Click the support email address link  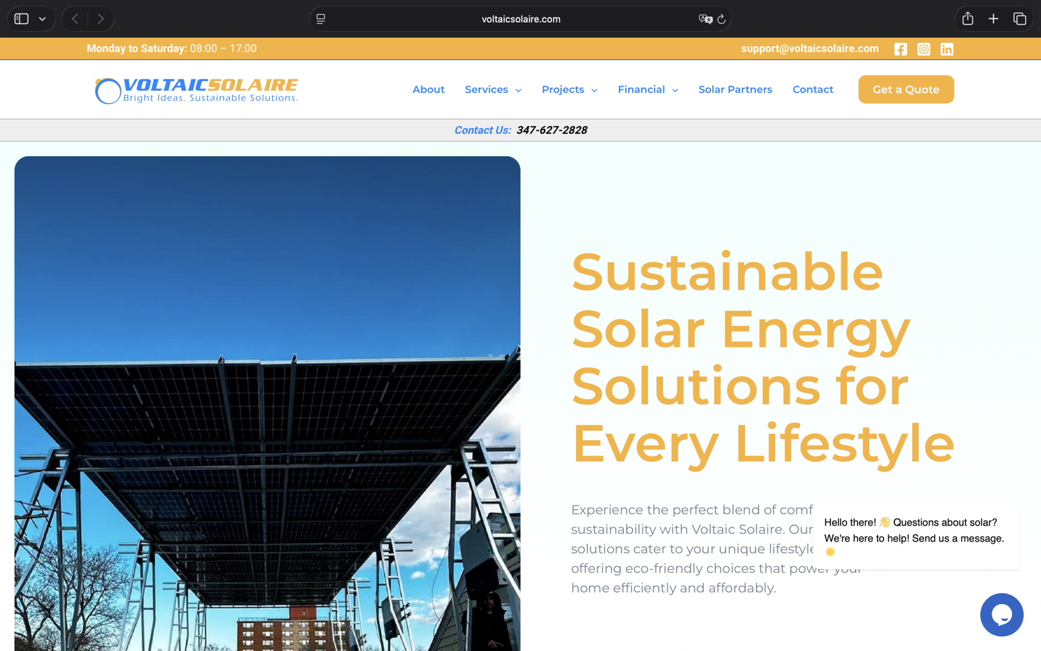(x=809, y=49)
